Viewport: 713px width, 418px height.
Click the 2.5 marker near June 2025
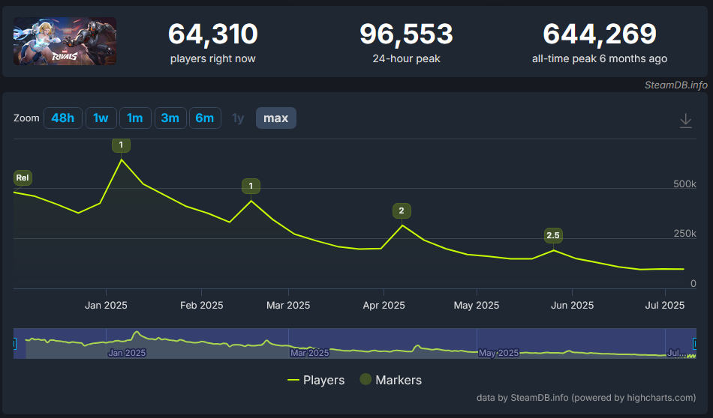[x=553, y=235]
